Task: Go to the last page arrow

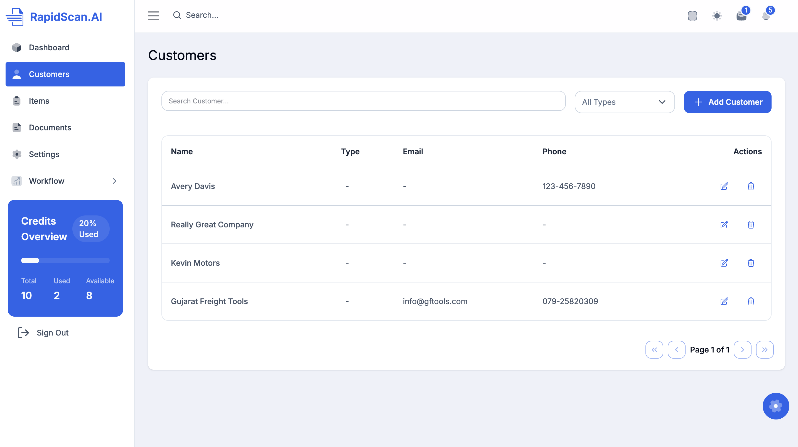Action: coord(765,349)
